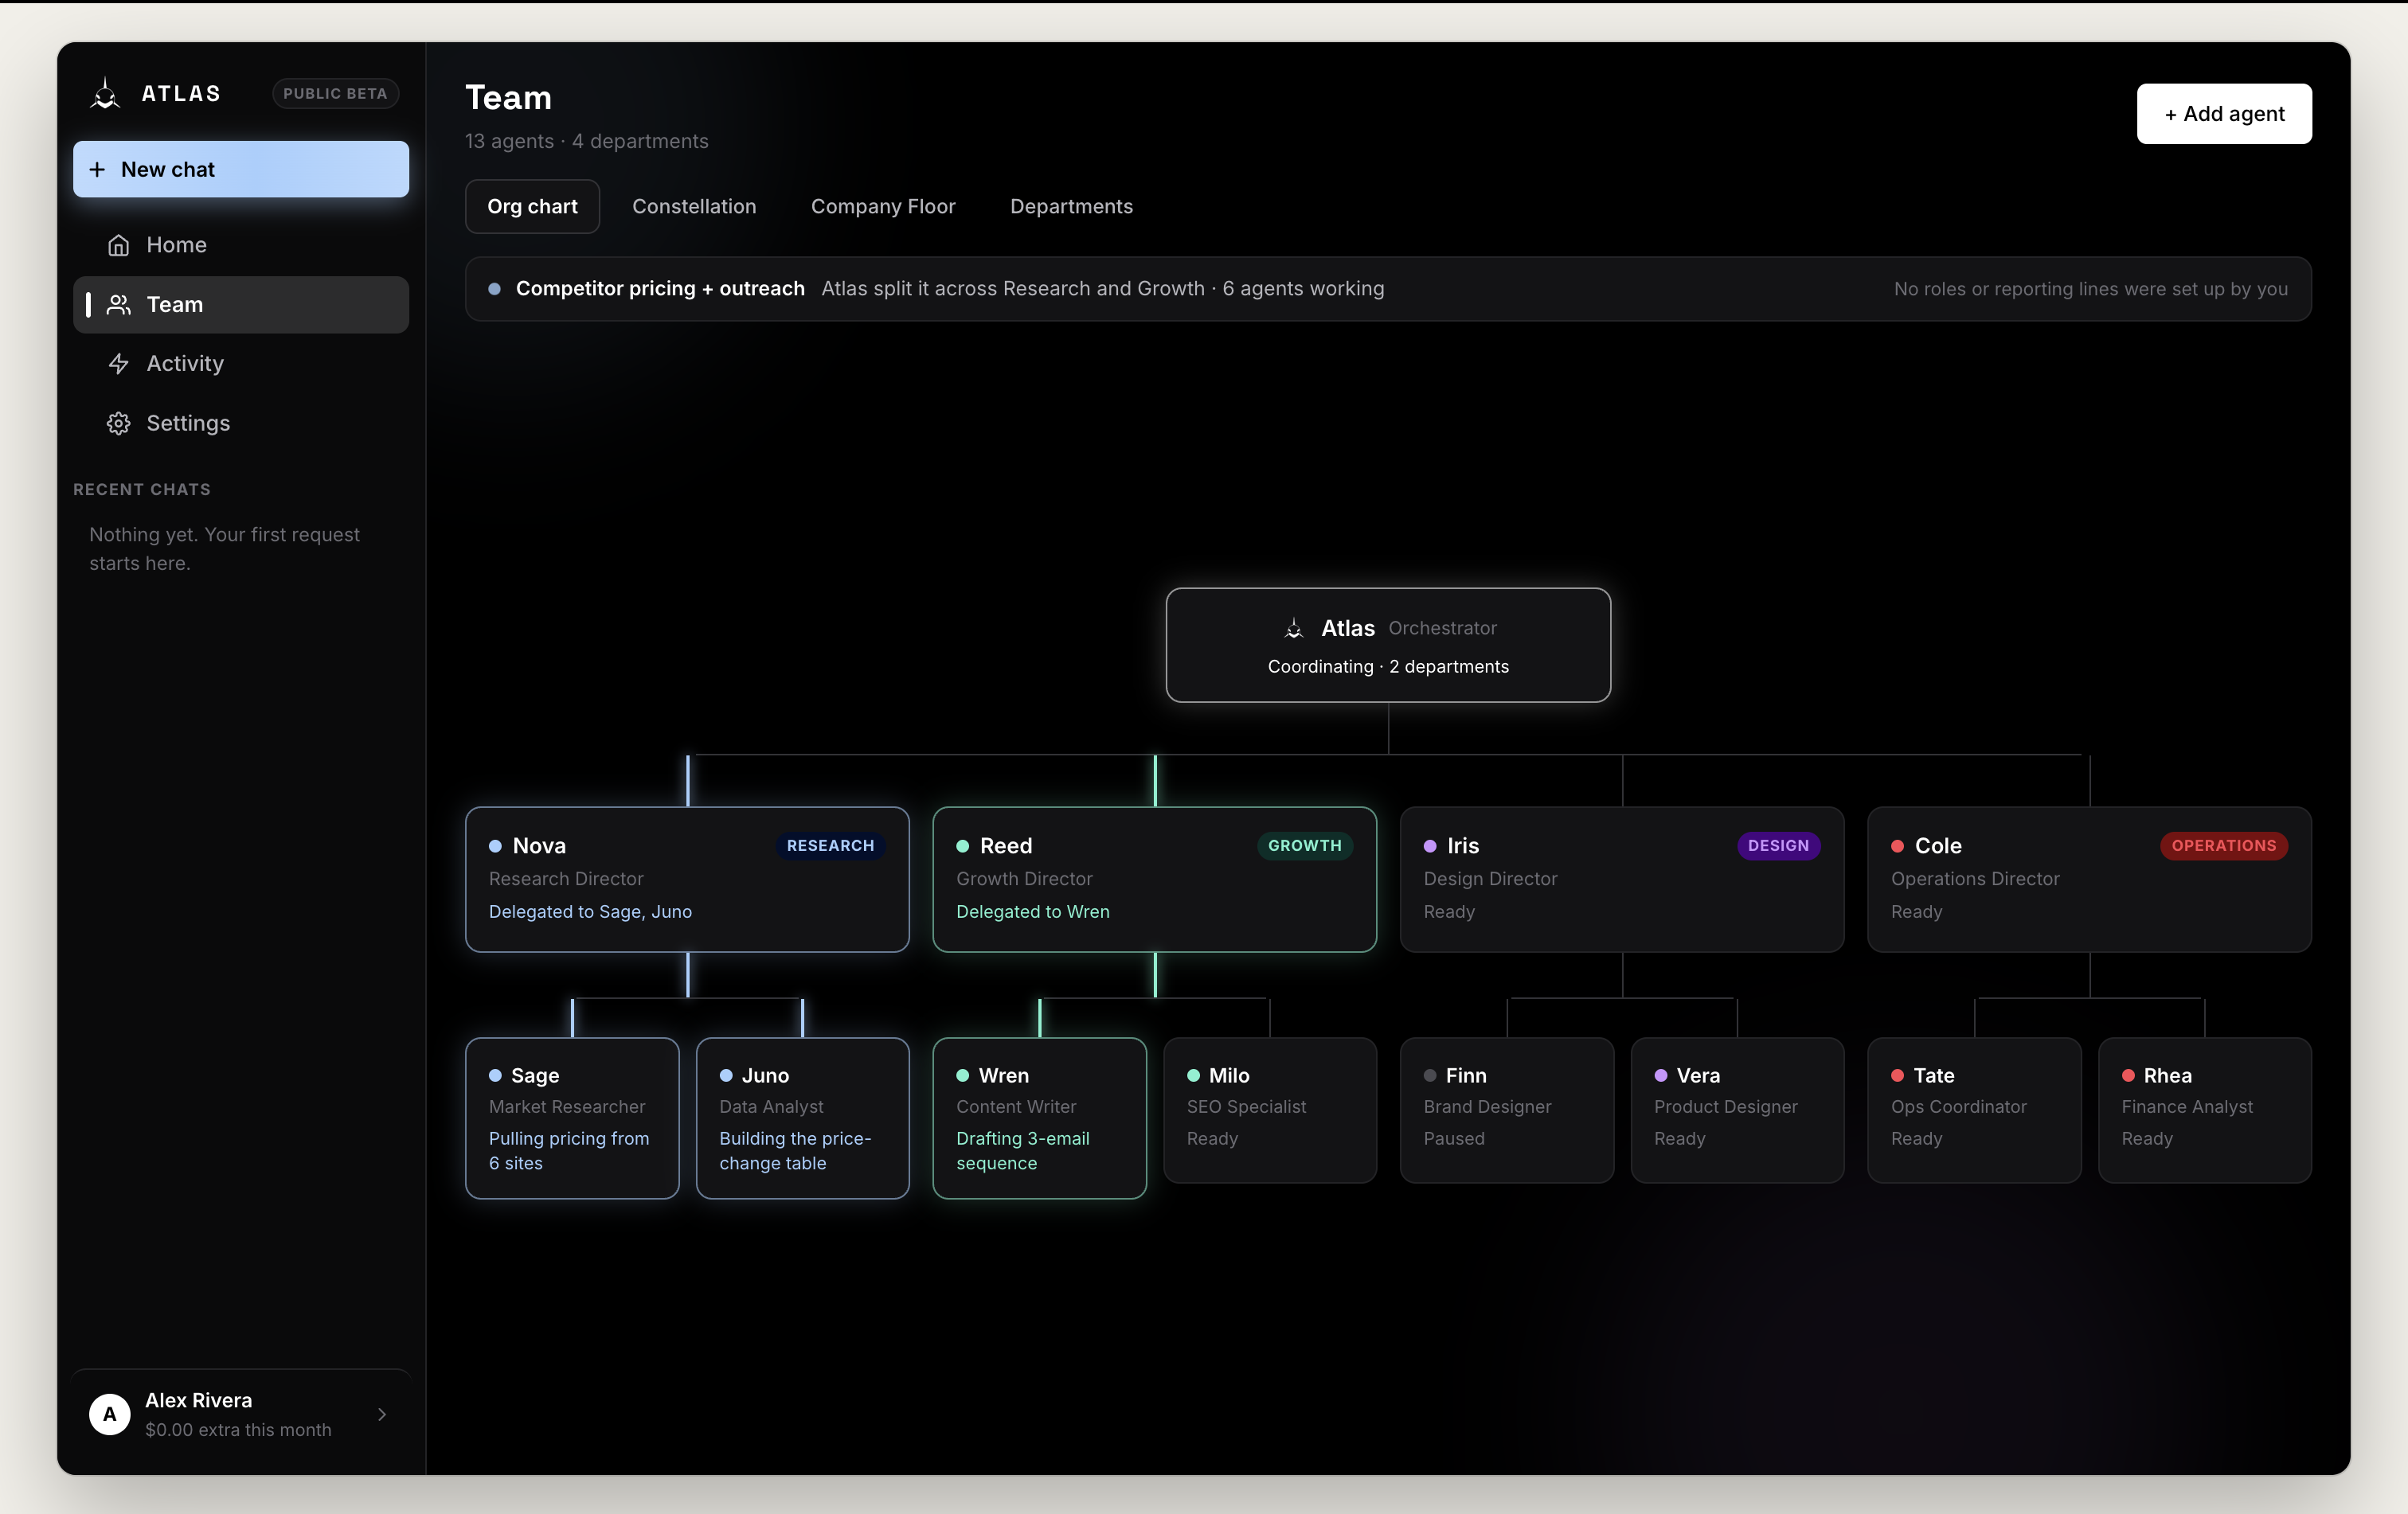Click the status dot beside Competitor pricing
The height and width of the screenshot is (1514, 2408).
click(494, 289)
